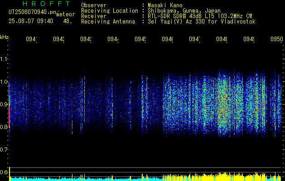Click the 0944 time axis marker
The width and height of the screenshot is (285, 181).
pos(113,39)
